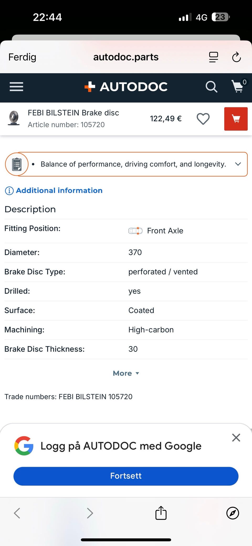
Task: Tap the brake disc product thumbnail
Action: click(x=14, y=119)
